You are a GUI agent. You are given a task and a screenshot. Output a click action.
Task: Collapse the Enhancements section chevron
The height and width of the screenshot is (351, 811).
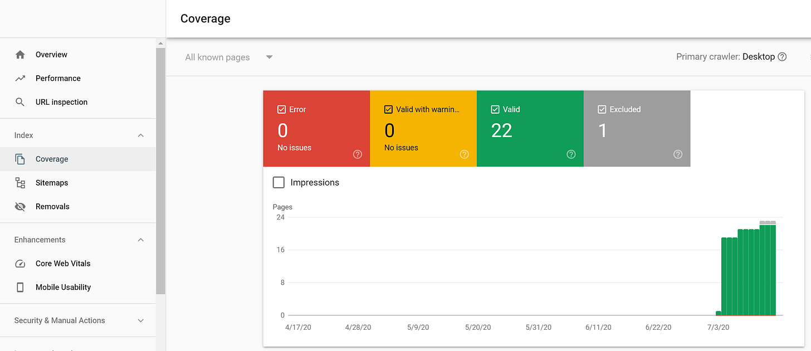point(141,240)
